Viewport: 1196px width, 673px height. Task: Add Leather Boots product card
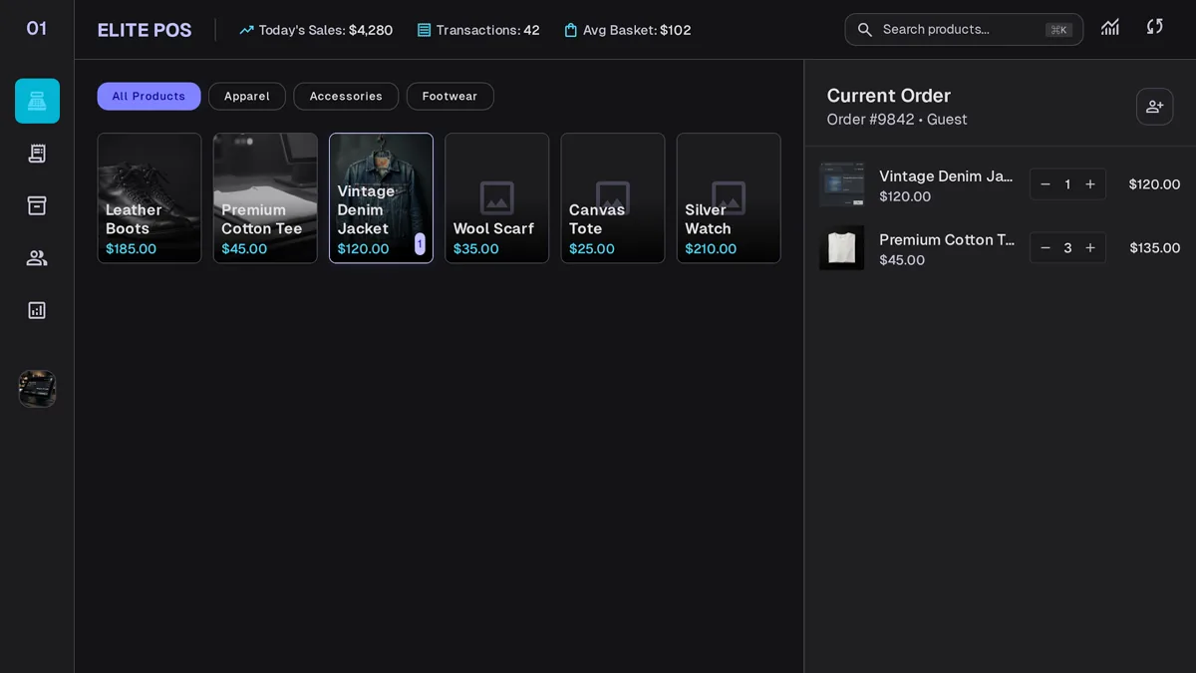(149, 198)
